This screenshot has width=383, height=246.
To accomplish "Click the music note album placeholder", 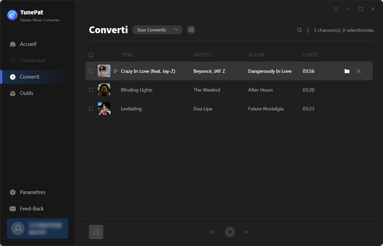I will [x=96, y=232].
